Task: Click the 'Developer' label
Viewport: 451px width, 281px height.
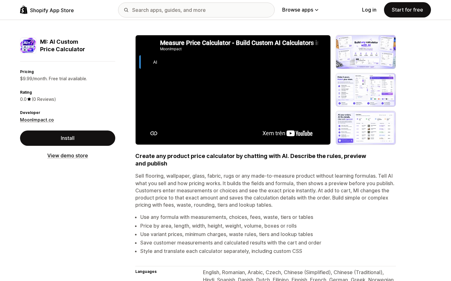Action: point(30,113)
